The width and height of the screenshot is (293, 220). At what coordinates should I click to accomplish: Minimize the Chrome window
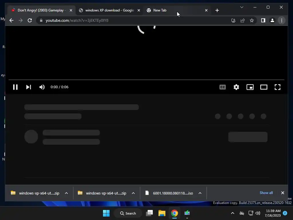click(x=255, y=7)
